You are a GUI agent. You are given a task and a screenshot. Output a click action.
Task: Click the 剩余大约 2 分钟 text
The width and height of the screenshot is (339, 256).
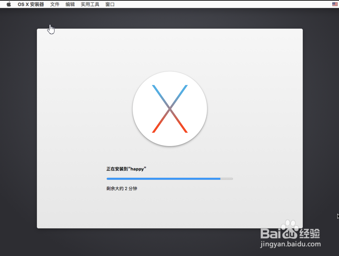pyautogui.click(x=122, y=188)
